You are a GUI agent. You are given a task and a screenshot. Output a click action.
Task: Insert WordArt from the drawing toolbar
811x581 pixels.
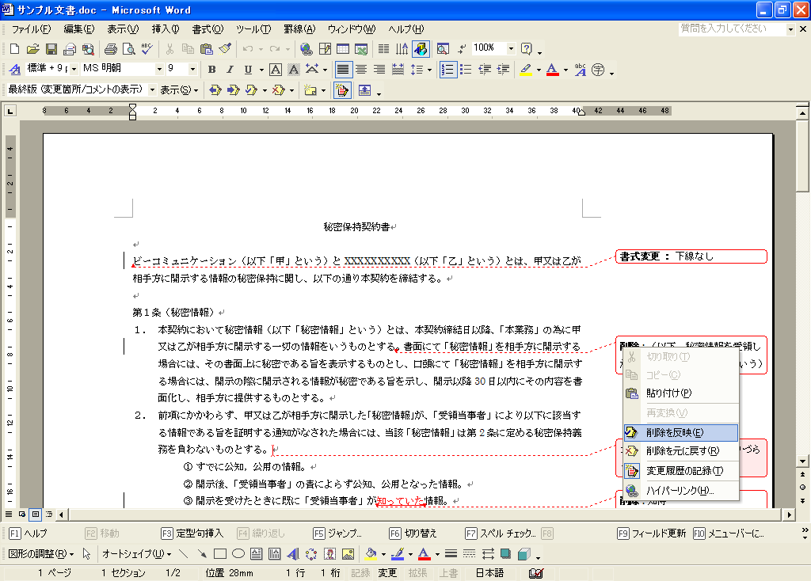click(293, 554)
